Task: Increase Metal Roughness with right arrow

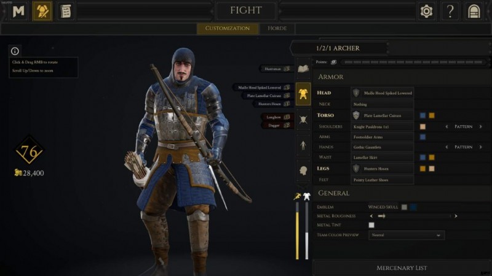Action: point(456,216)
